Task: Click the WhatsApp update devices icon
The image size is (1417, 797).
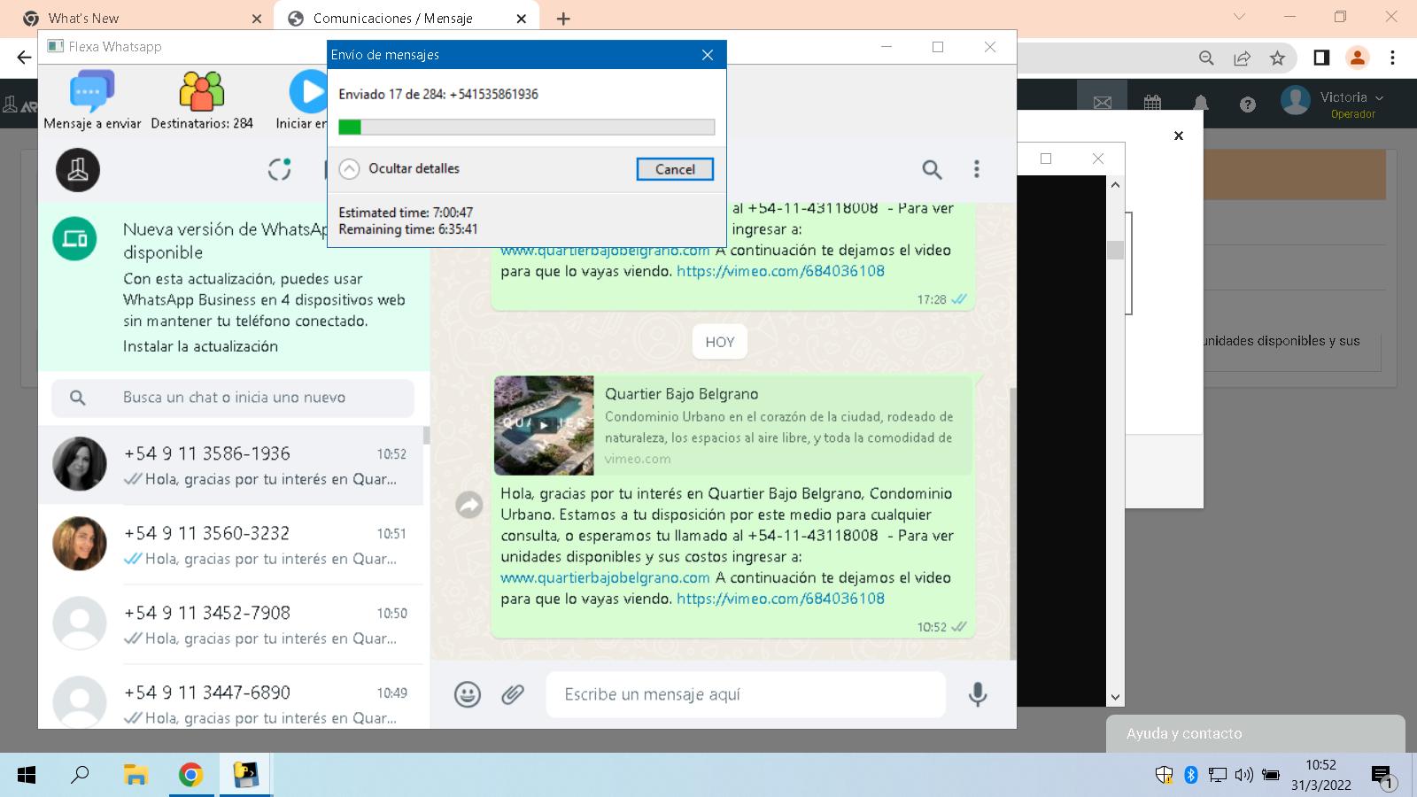Action: tap(75, 239)
